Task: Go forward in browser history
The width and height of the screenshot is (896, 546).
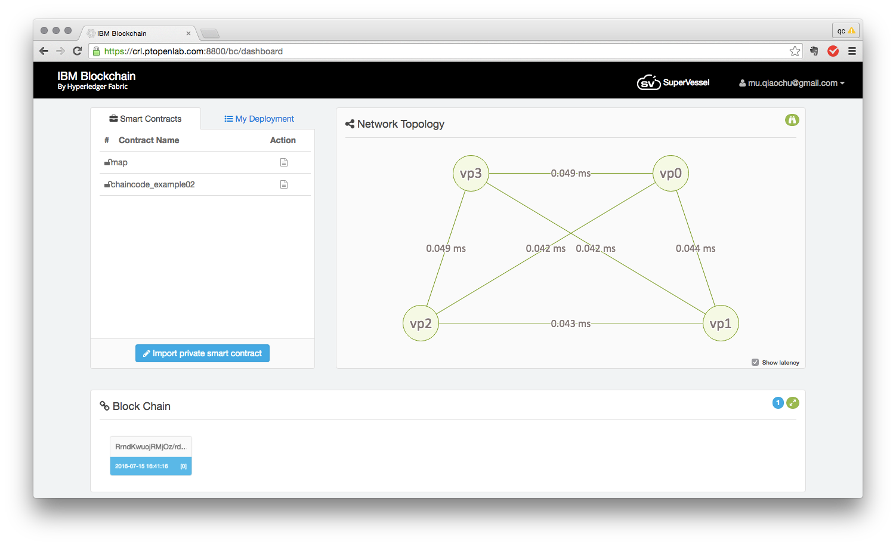Action: pyautogui.click(x=60, y=51)
